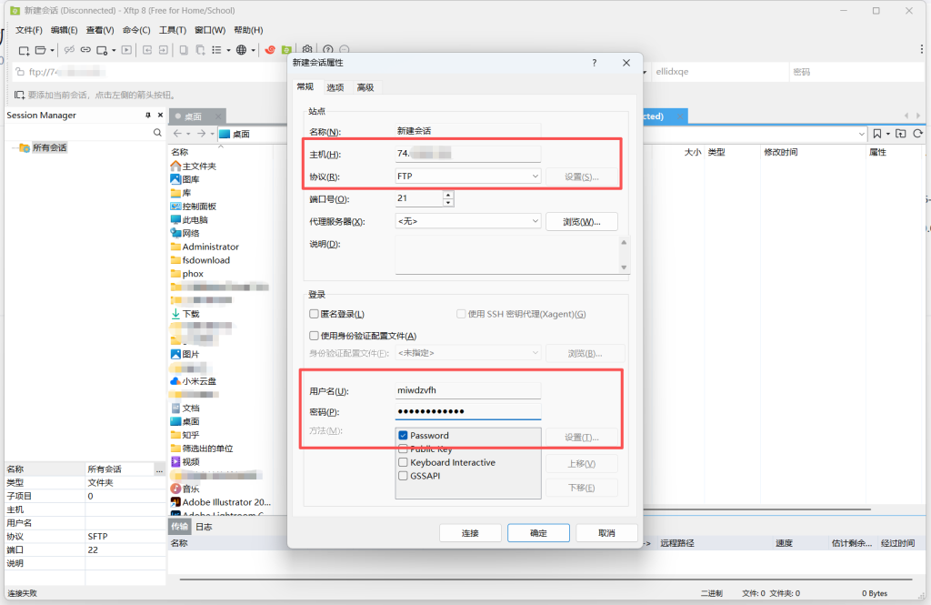931x605 pixels.
Task: Click the 用户名 input field
Action: (467, 391)
